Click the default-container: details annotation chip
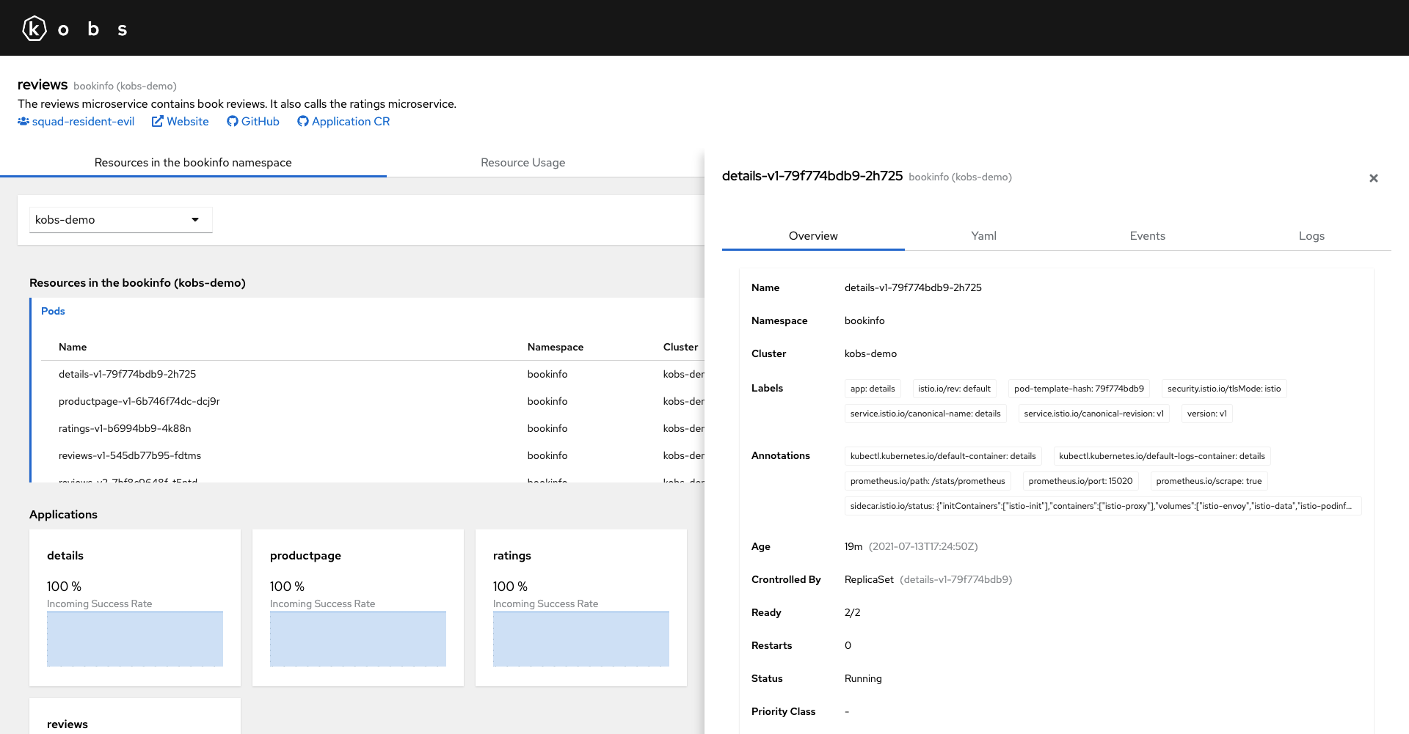Screen dimensions: 1409x734 pos(943,457)
